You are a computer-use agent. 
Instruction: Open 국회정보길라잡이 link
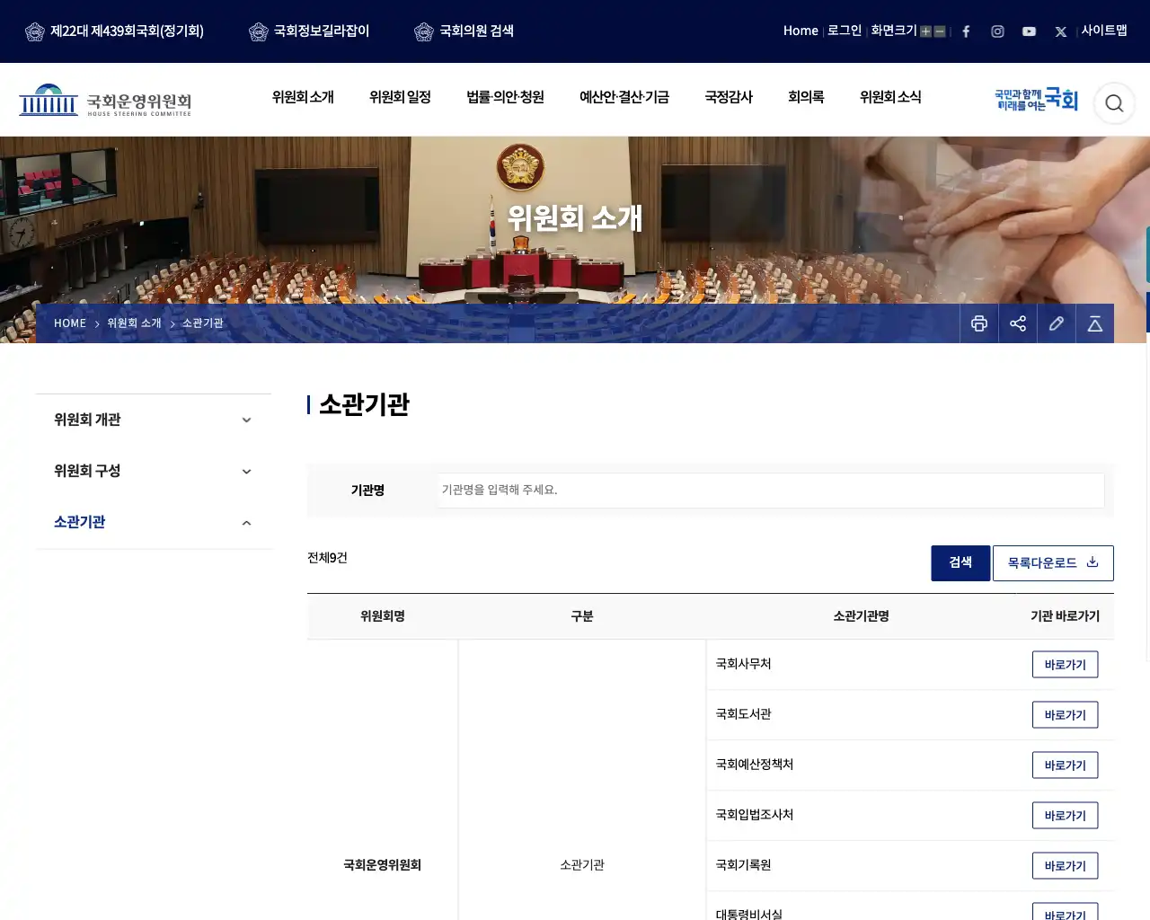(309, 31)
